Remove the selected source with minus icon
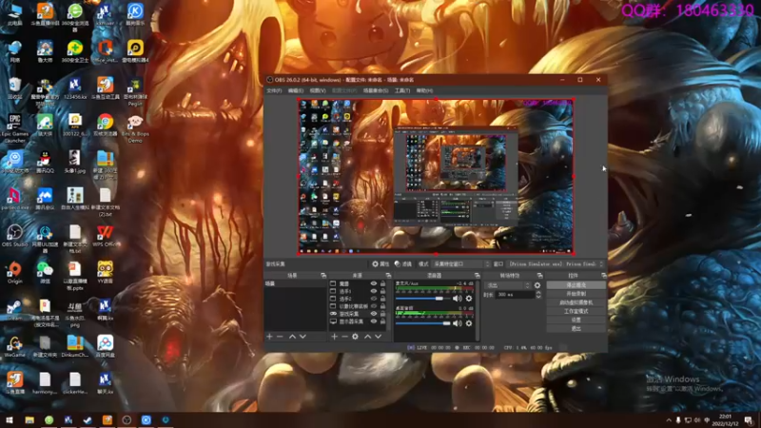 344,337
